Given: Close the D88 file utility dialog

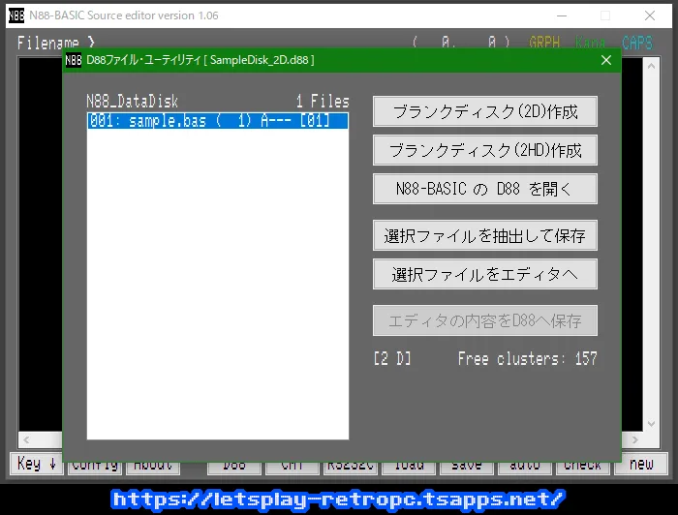Looking at the screenshot, I should [x=606, y=60].
